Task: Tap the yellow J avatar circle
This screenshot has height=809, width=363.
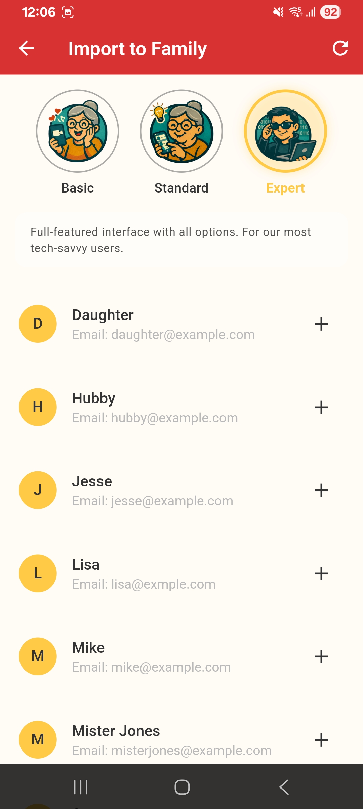Action: coord(38,490)
